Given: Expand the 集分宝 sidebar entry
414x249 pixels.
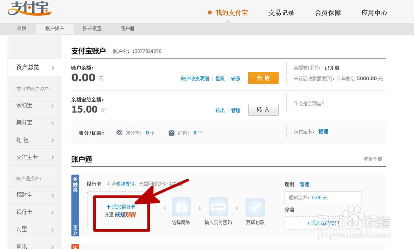Looking at the screenshot, I should 34,123.
